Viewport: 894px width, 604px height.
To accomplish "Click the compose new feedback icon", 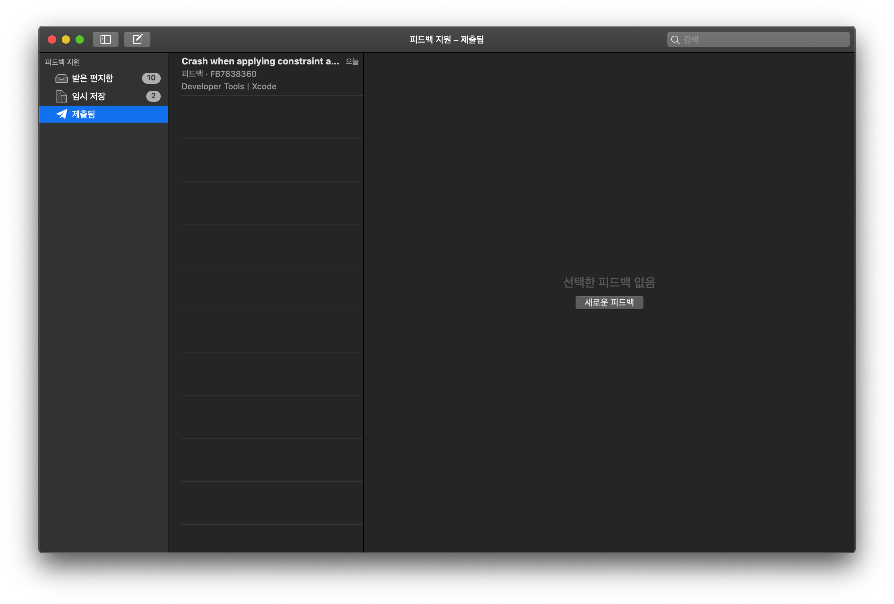I will tap(137, 39).
